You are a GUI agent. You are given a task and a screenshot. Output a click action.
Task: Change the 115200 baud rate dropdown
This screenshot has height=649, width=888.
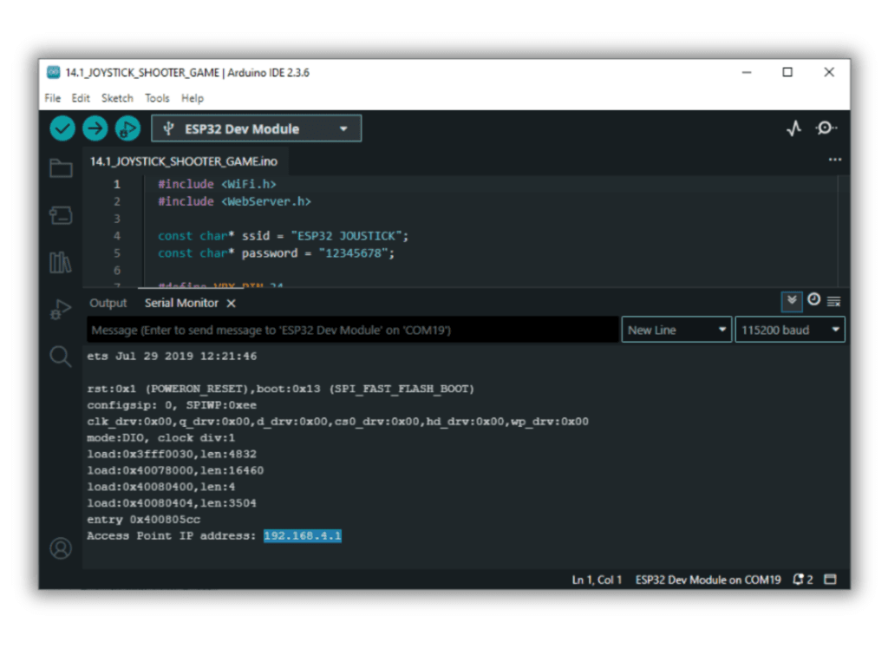789,330
